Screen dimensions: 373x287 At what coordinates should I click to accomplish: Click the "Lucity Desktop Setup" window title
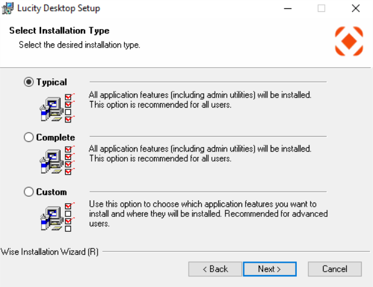(58, 8)
